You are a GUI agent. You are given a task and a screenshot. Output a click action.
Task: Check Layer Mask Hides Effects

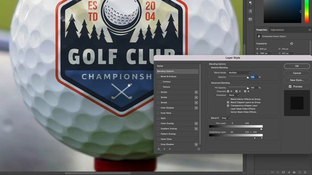pyautogui.click(x=228, y=109)
